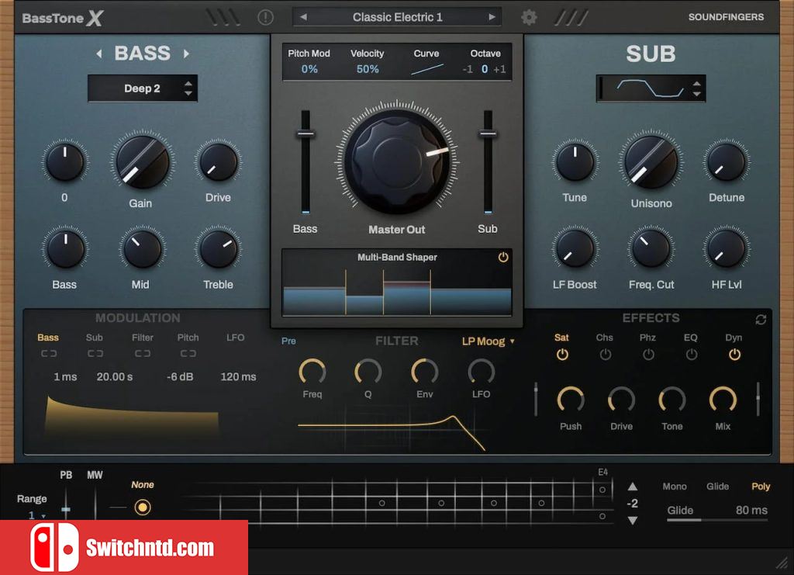Raise transpose with up triangle
The width and height of the screenshot is (794, 575).
click(x=633, y=487)
